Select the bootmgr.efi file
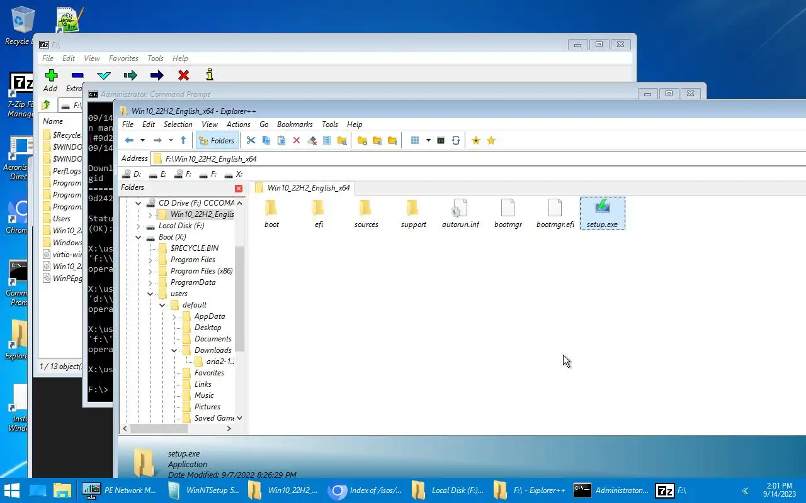Viewport: 806px width, 503px height. click(x=555, y=214)
